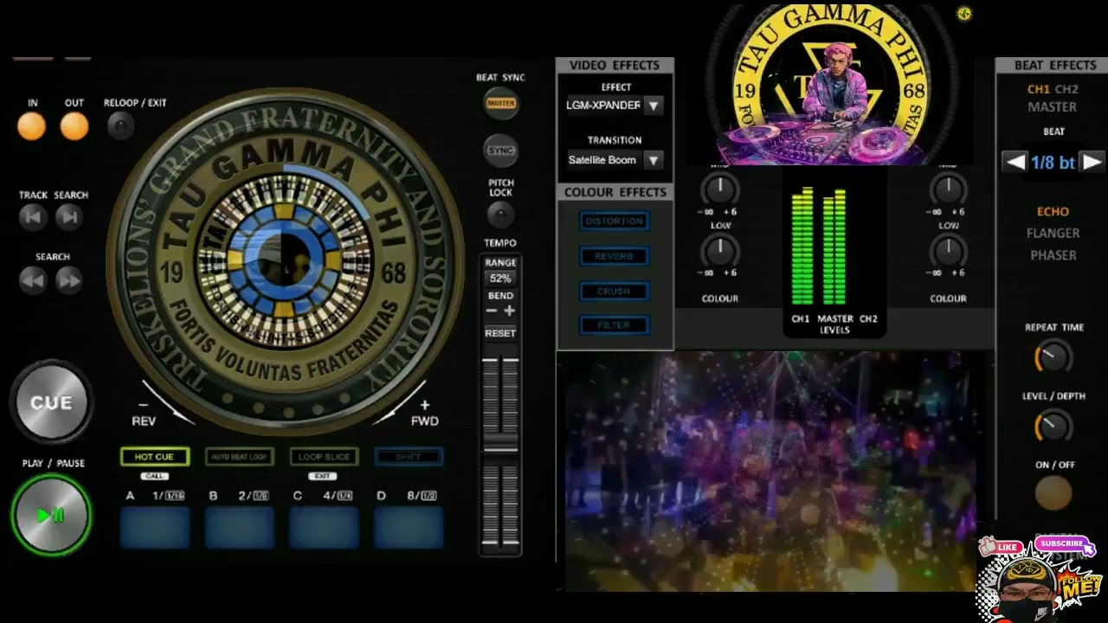Trigger performance pad D
The height and width of the screenshot is (623, 1108).
click(x=409, y=528)
